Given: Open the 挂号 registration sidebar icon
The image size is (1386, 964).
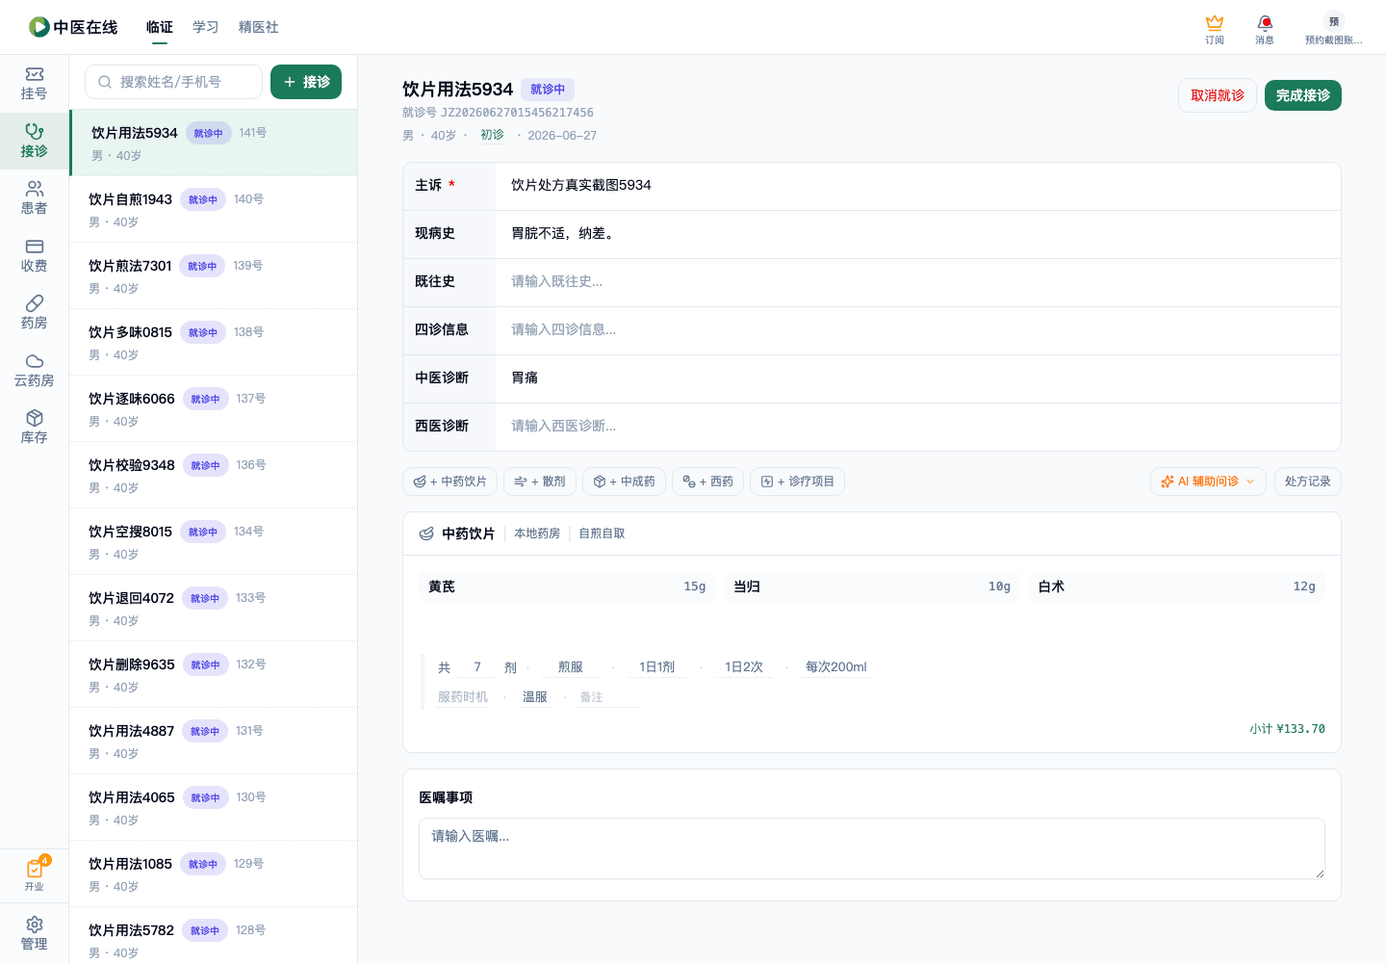Looking at the screenshot, I should click(x=34, y=84).
